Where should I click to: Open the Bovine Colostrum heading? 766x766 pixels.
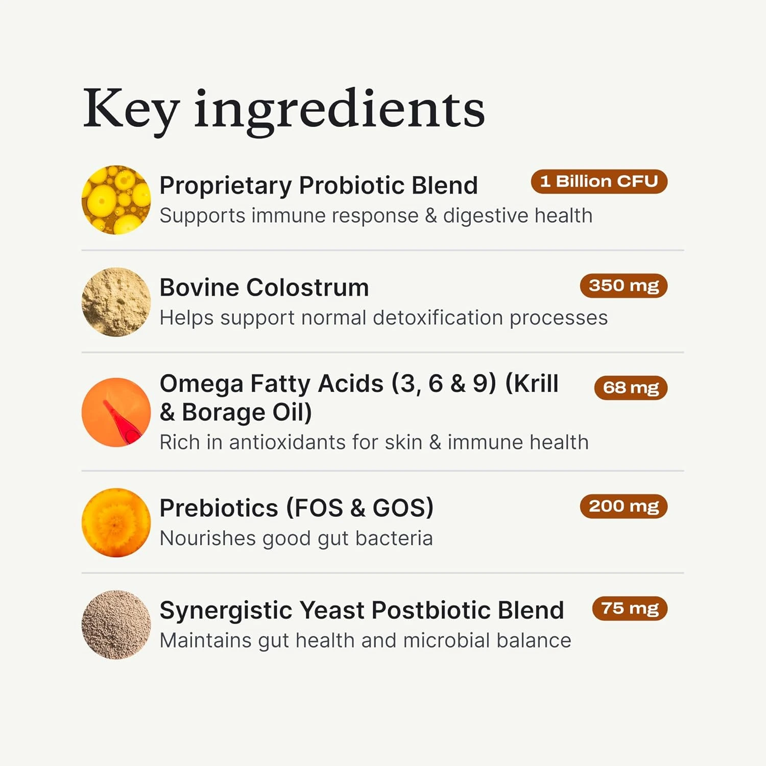264,288
